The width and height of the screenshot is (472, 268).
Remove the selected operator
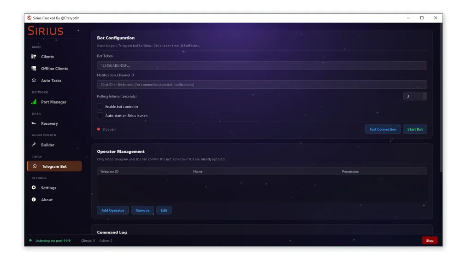click(142, 210)
